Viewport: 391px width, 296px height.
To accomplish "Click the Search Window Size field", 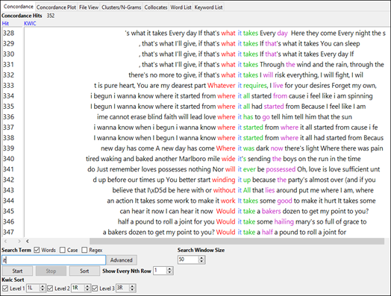I will pyautogui.click(x=188, y=259).
